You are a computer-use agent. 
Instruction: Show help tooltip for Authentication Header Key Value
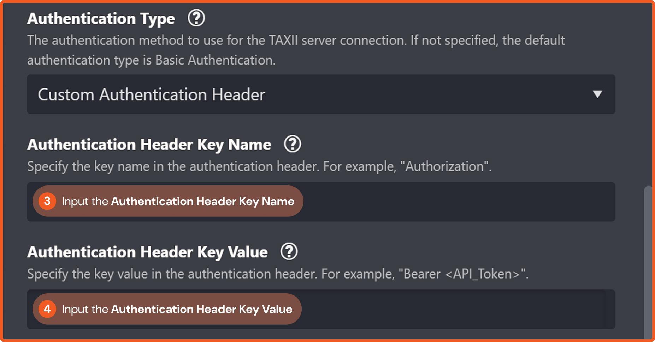289,252
